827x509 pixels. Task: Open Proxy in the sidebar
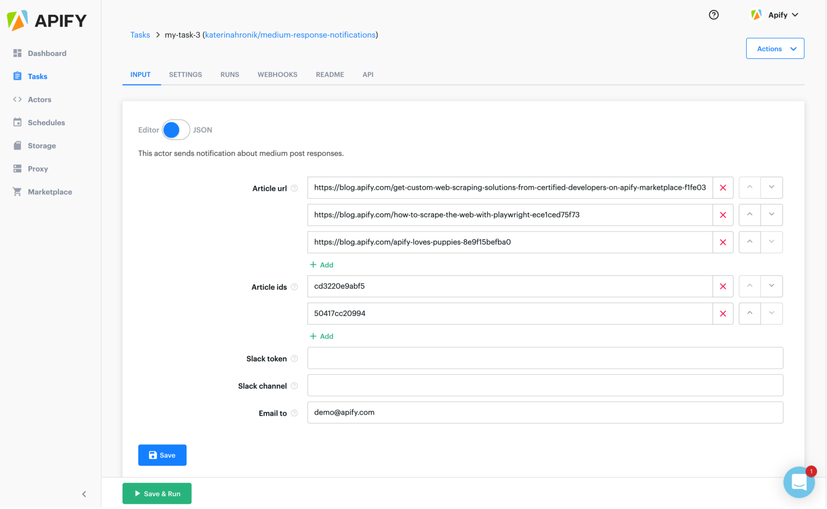(31, 169)
